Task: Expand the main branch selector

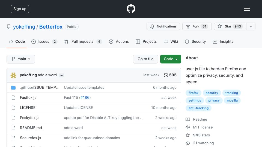Action: [21, 59]
